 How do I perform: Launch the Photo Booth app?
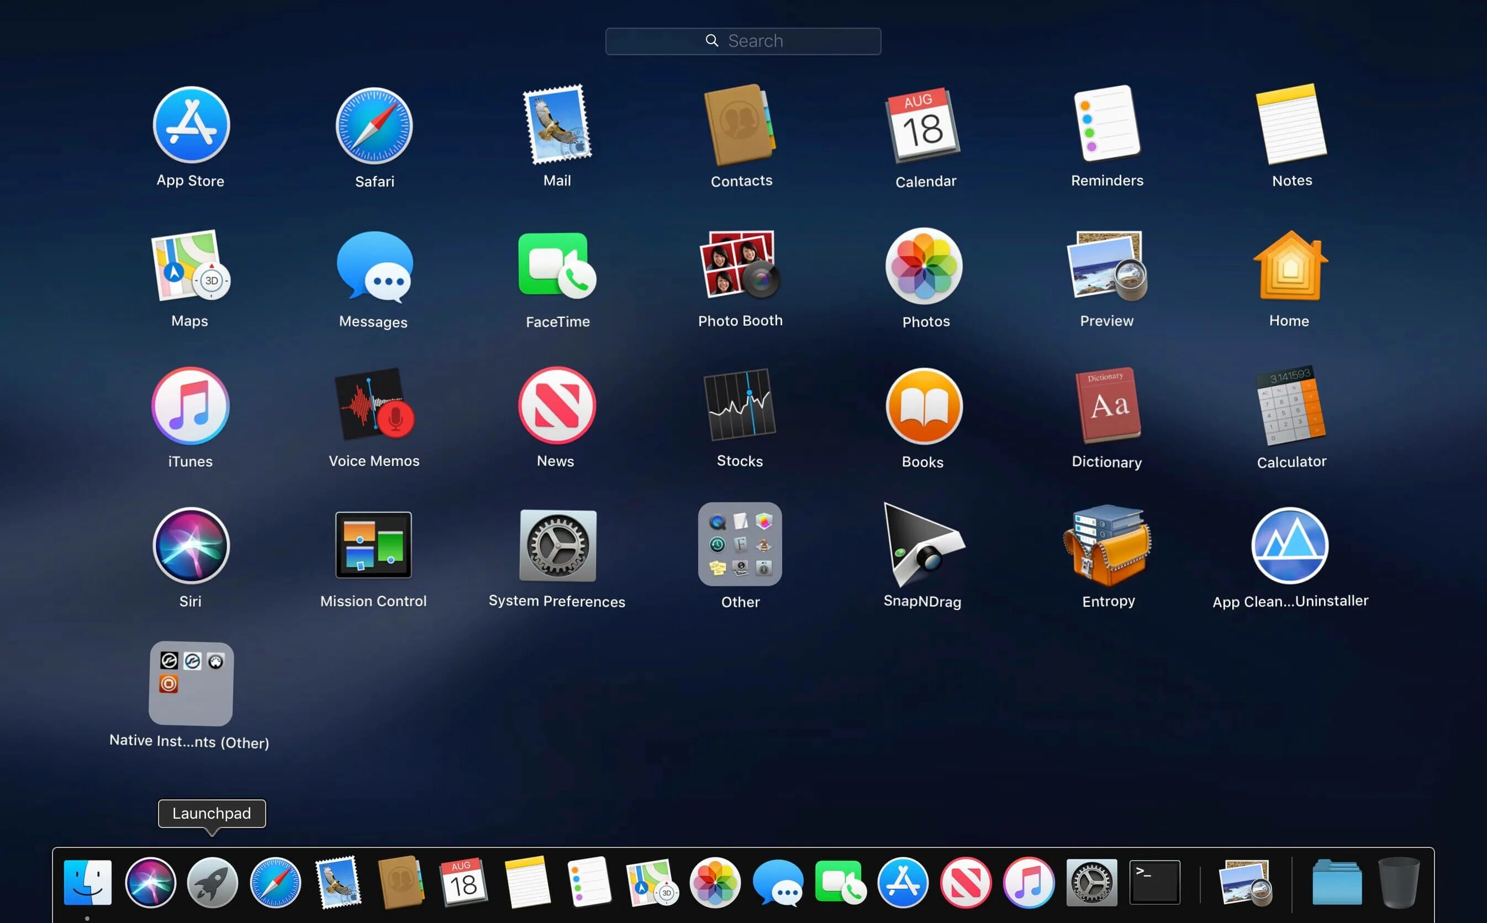[x=740, y=264]
